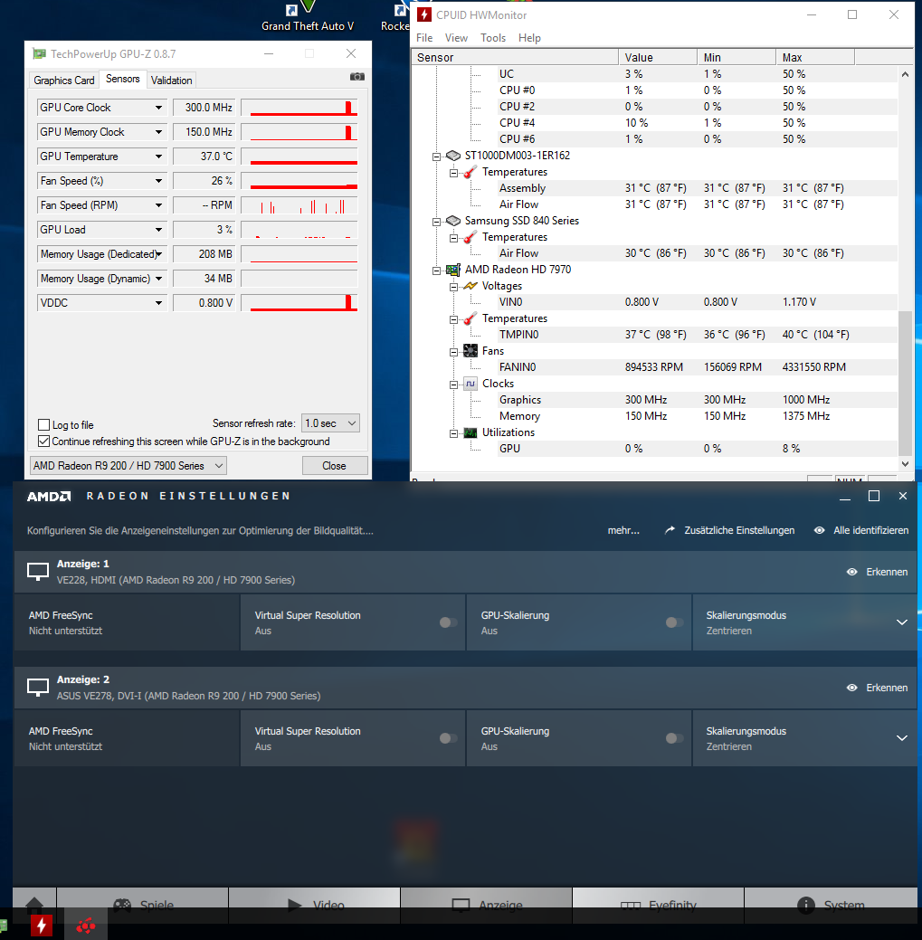
Task: Click Erkennen for Anzeige 2
Action: (x=877, y=688)
